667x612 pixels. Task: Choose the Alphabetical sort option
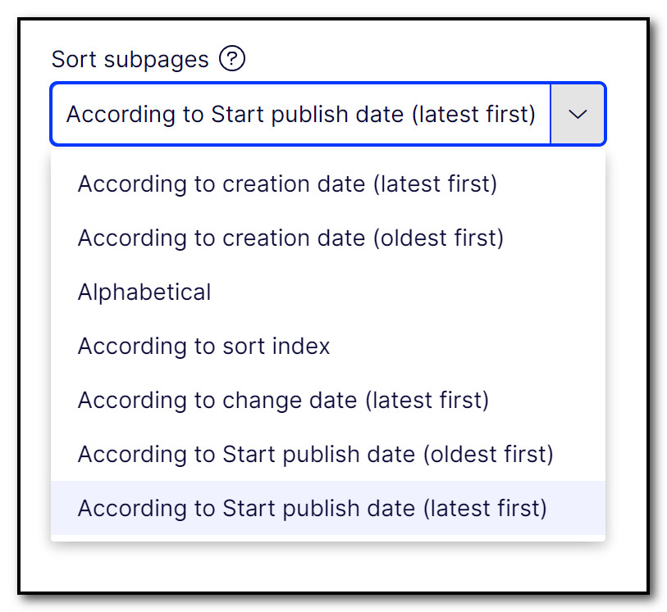point(328,292)
